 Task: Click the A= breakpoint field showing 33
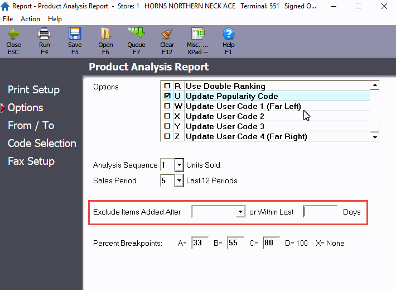pos(200,243)
